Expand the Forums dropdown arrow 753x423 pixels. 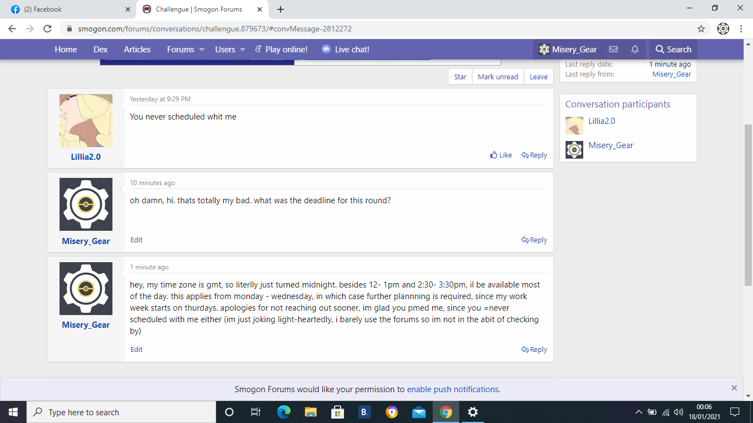202,50
